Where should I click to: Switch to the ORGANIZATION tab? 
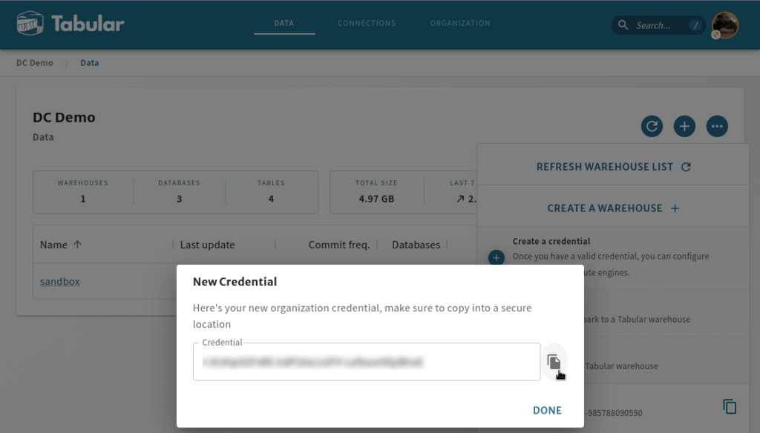coord(460,23)
